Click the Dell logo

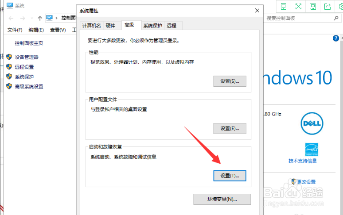point(312,123)
